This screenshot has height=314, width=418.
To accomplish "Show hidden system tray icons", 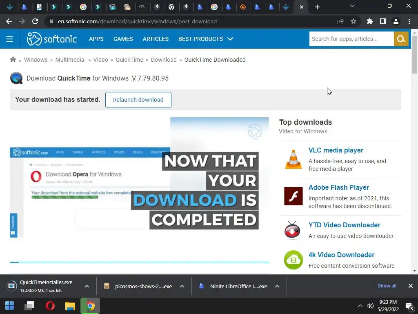I will pos(360,306).
